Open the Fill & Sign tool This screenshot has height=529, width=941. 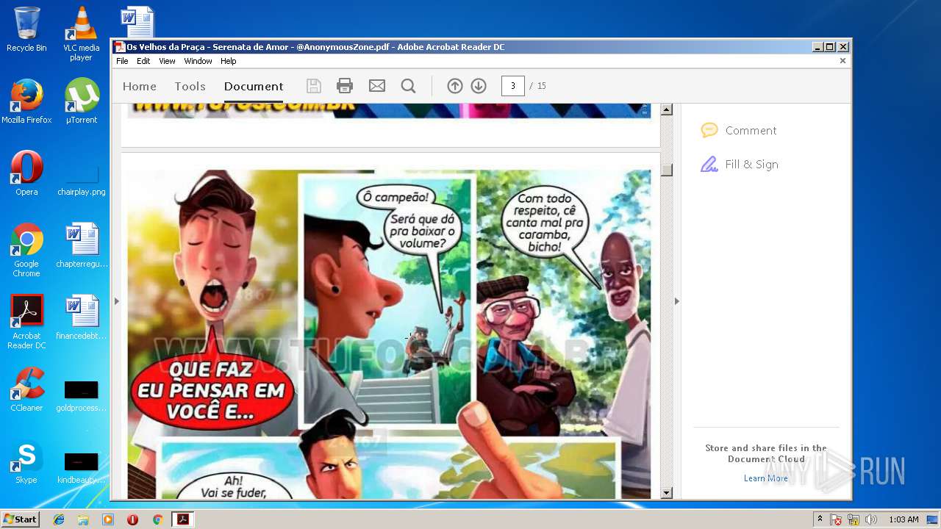click(740, 164)
